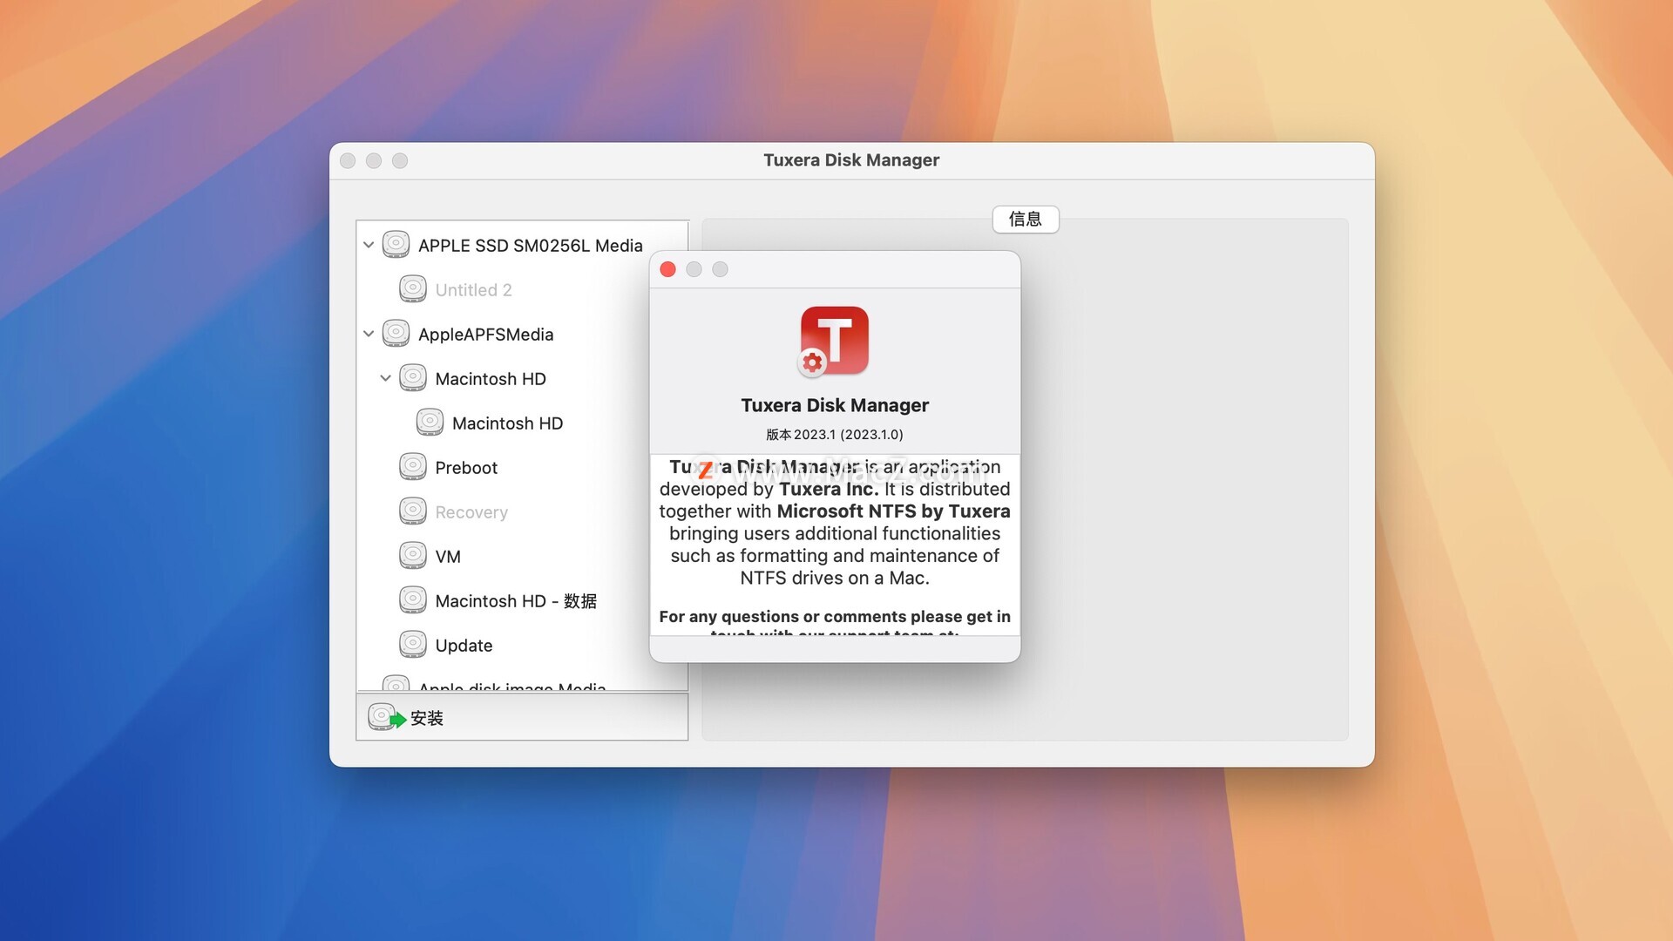
Task: Click the Update volume icon
Action: point(413,645)
